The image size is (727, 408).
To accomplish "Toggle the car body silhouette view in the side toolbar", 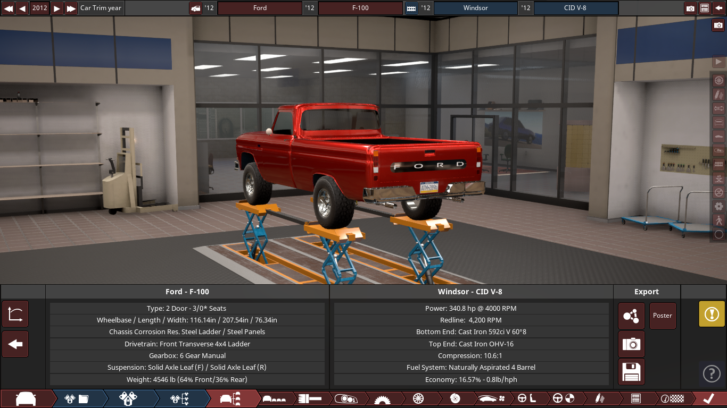I will pyautogui.click(x=718, y=136).
